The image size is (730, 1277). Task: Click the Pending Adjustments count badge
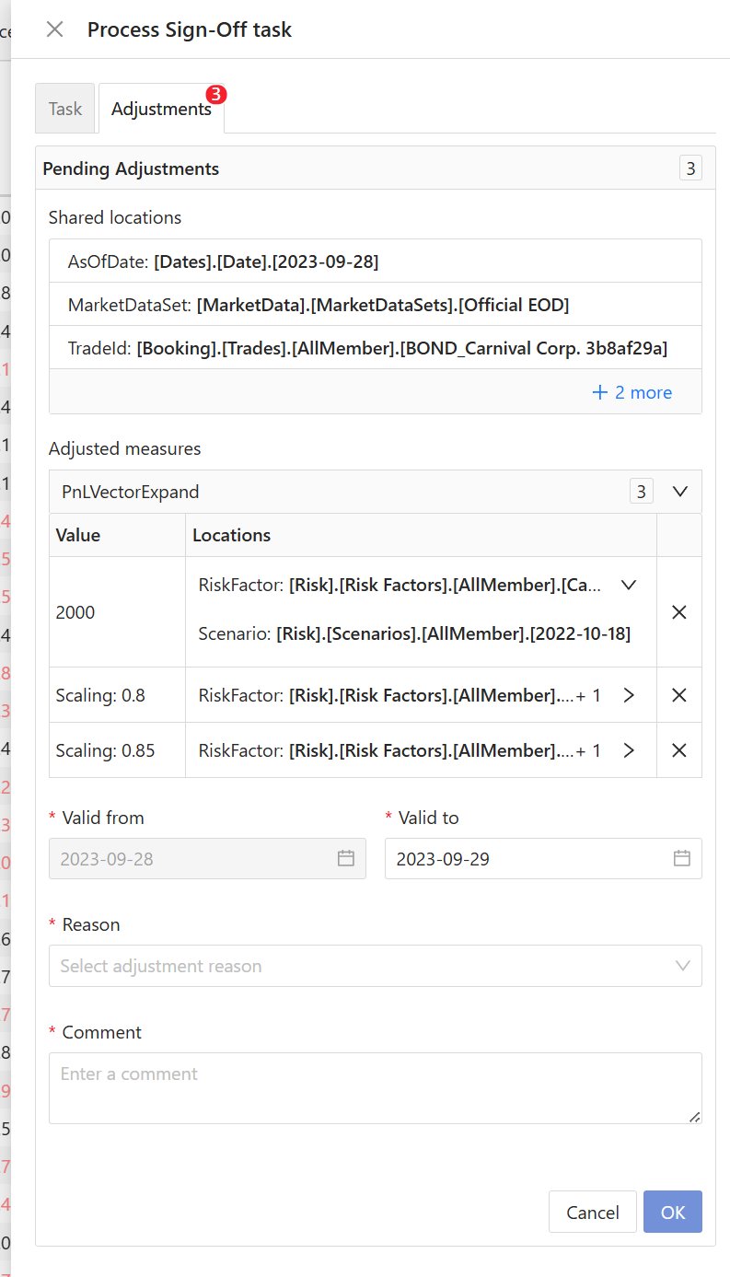690,168
